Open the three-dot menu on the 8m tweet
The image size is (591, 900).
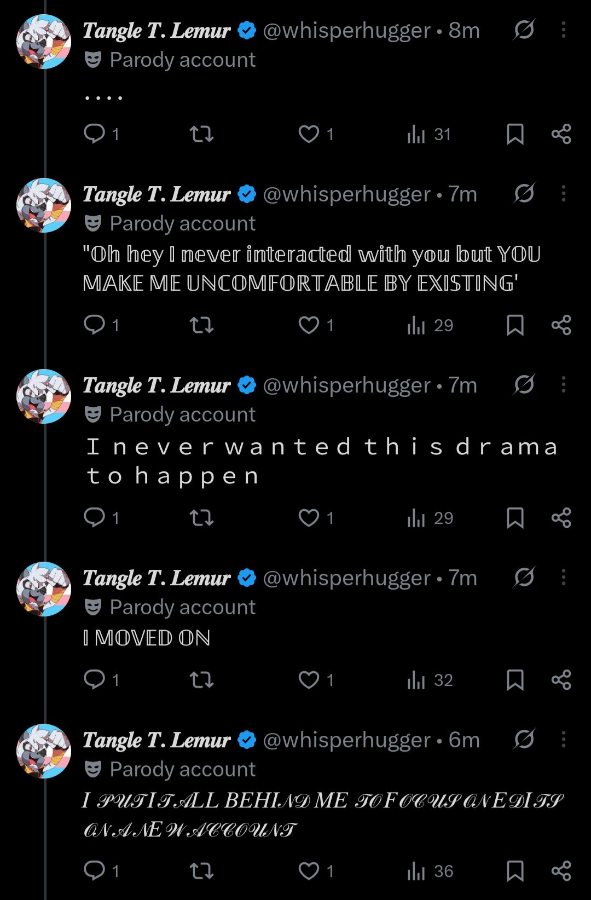[564, 30]
